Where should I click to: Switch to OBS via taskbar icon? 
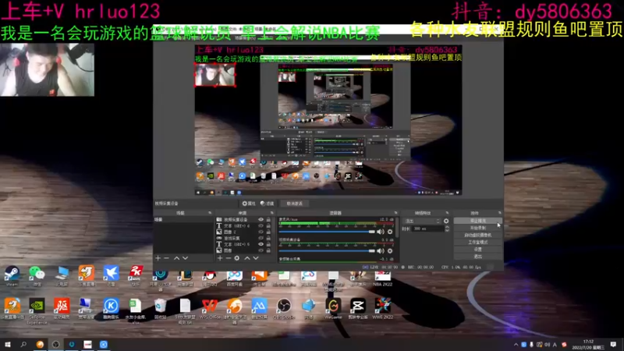click(55, 344)
